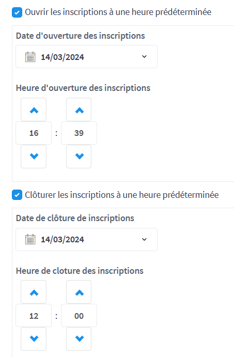Click the calendar icon in the opening date field
Image resolution: width=234 pixels, height=357 pixels.
click(x=30, y=57)
